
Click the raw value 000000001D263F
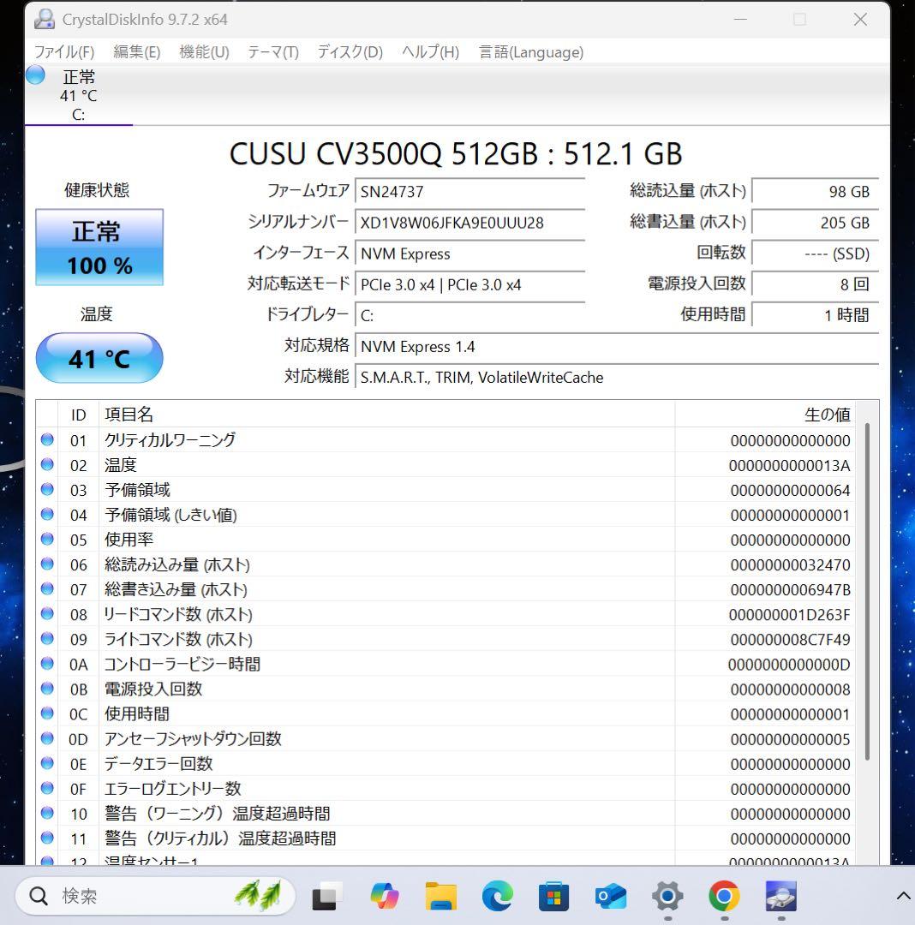click(789, 615)
